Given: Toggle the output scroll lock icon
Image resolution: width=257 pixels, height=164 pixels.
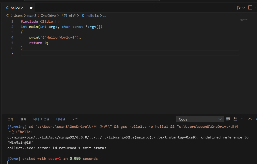Looking at the screenshot, I should [235, 119].
